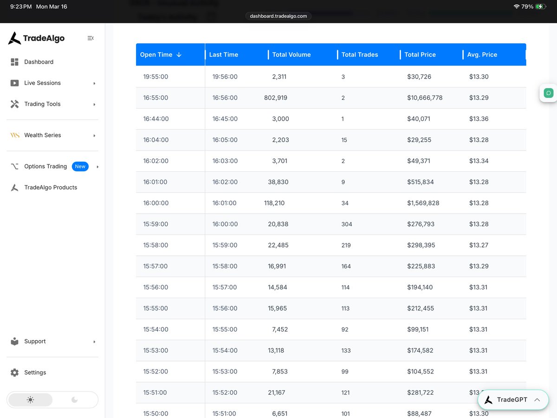
Task: Expand the TradeGPT panel chevron
Action: point(537,400)
